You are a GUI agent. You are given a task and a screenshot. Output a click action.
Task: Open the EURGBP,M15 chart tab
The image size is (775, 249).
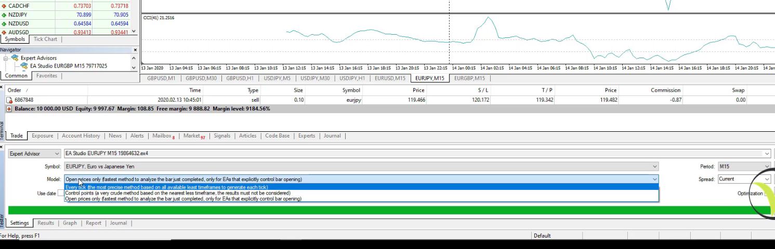469,78
